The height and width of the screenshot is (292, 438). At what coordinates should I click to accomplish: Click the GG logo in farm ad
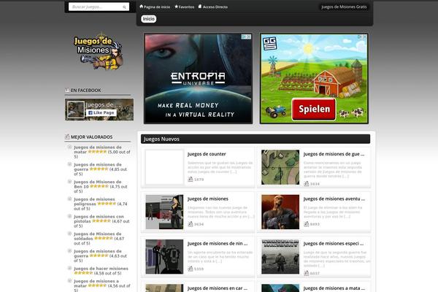point(270,43)
